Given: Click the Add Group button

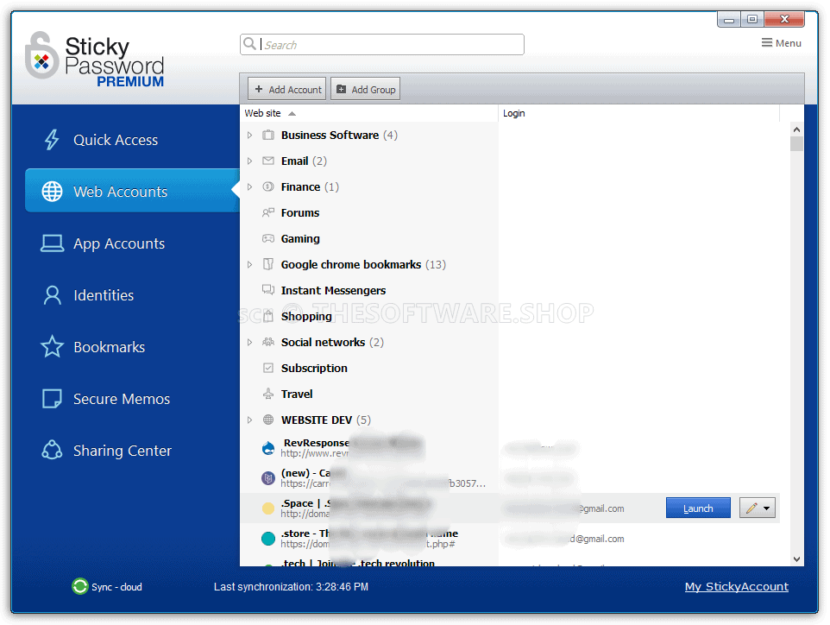Looking at the screenshot, I should coord(366,89).
